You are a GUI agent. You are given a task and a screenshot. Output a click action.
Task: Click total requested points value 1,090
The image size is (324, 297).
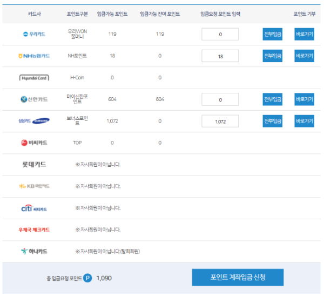click(x=104, y=278)
